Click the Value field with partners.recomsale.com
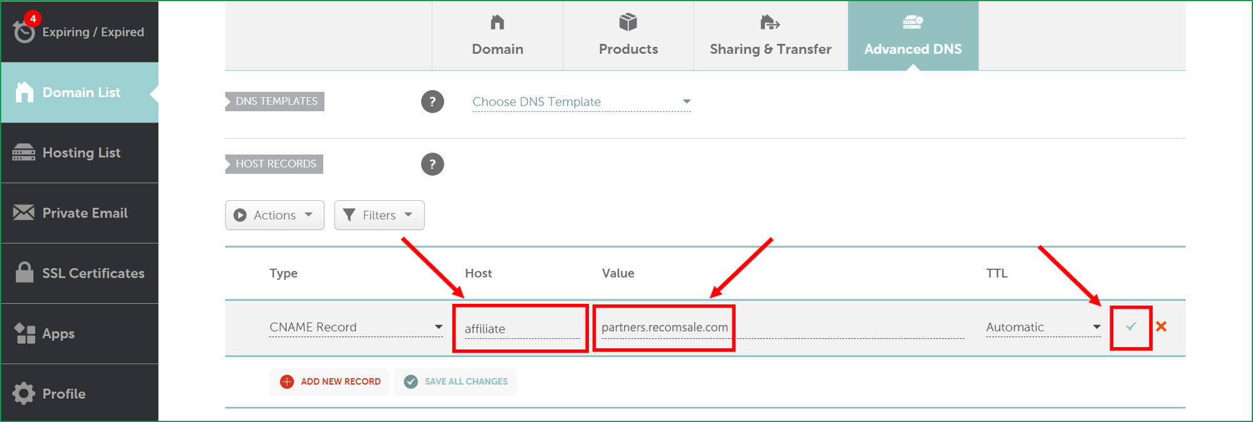This screenshot has height=422, width=1253. 664,328
